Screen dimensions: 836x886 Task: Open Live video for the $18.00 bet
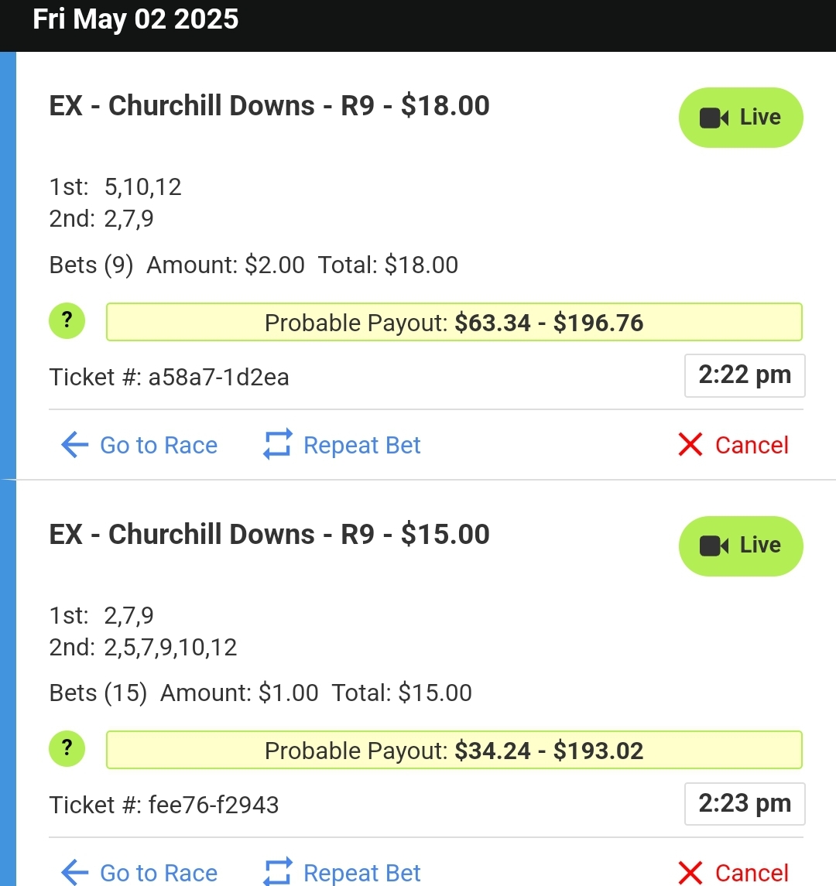pos(741,118)
